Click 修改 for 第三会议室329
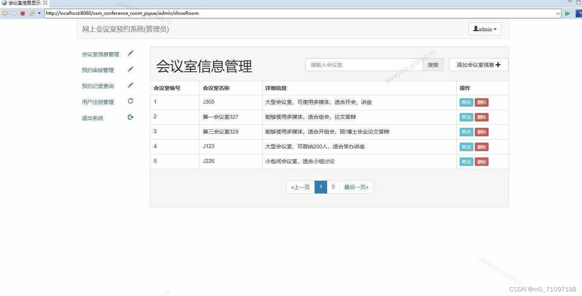This screenshot has width=582, height=296. (x=467, y=132)
